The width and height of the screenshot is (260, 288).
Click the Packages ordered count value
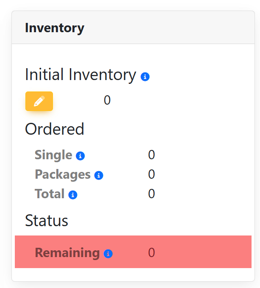pos(151,174)
